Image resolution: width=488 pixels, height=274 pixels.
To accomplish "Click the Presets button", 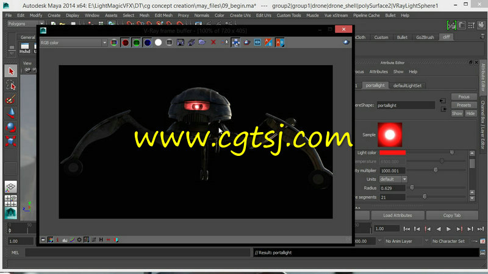I will point(464,105).
